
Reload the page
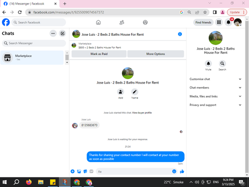click(20, 12)
